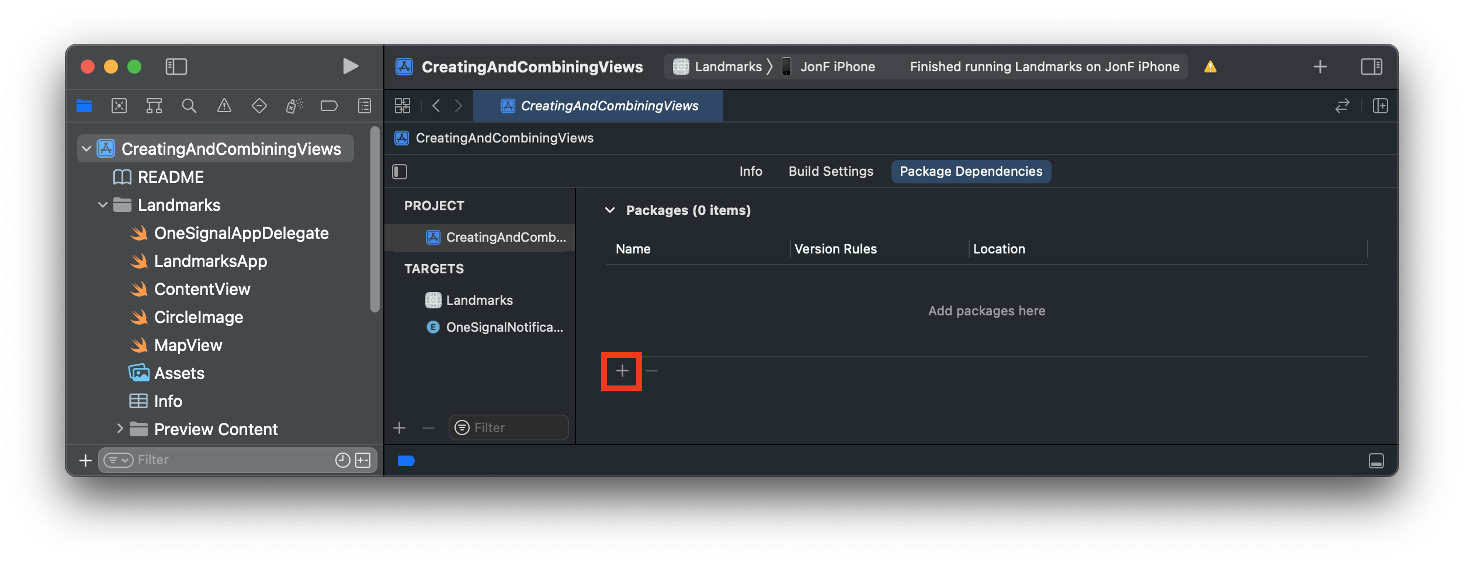Image resolution: width=1464 pixels, height=563 pixels.
Task: Add a package with the plus button
Action: click(x=622, y=371)
